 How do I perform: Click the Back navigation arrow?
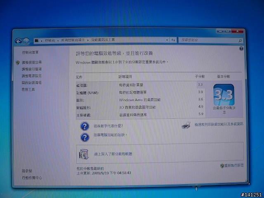19,41
